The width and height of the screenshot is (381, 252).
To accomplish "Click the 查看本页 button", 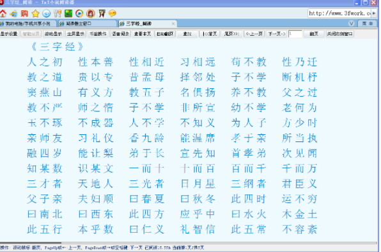I will pos(143,34).
